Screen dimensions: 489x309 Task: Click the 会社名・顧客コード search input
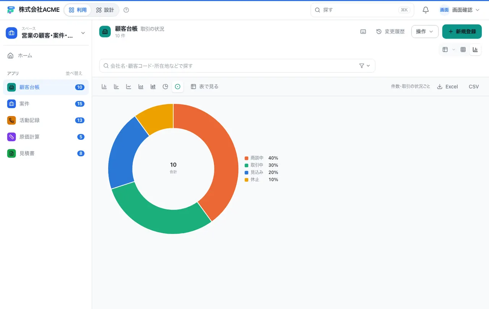pyautogui.click(x=237, y=66)
